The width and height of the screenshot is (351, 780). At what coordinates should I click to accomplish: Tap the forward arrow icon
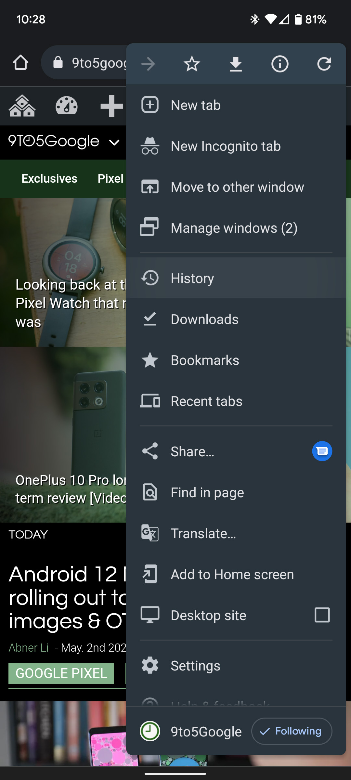(148, 64)
